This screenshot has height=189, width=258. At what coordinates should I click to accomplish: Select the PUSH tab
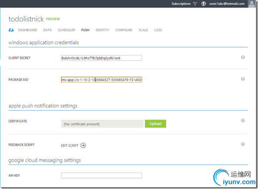85,30
